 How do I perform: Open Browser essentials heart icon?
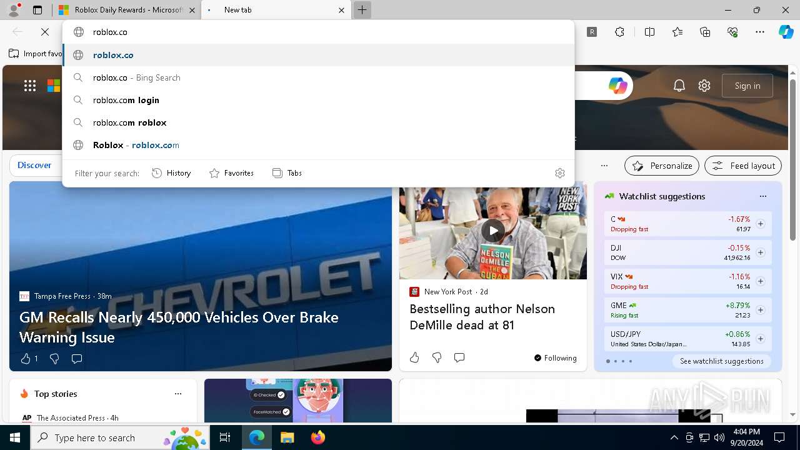(732, 32)
